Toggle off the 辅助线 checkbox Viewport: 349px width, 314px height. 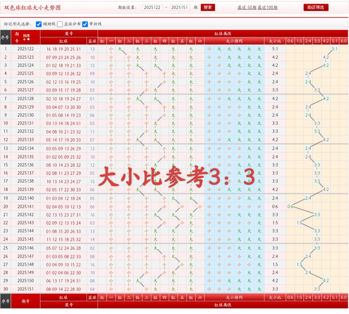coord(39,24)
